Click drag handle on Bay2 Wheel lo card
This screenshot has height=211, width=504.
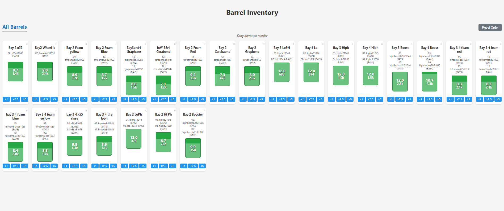tap(56, 44)
